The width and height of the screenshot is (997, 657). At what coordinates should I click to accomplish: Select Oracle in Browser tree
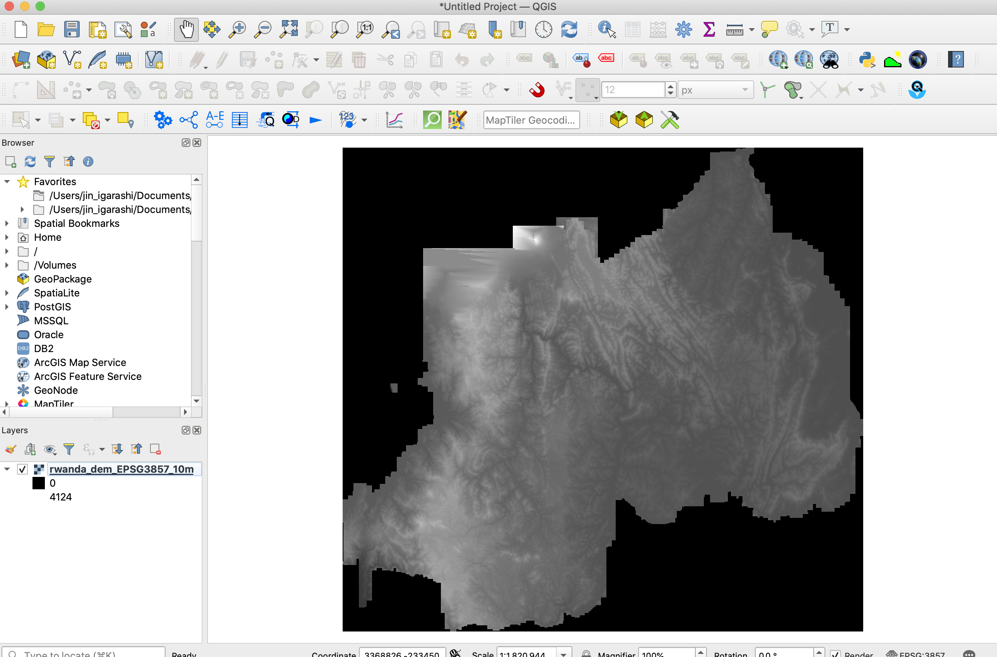click(x=49, y=334)
